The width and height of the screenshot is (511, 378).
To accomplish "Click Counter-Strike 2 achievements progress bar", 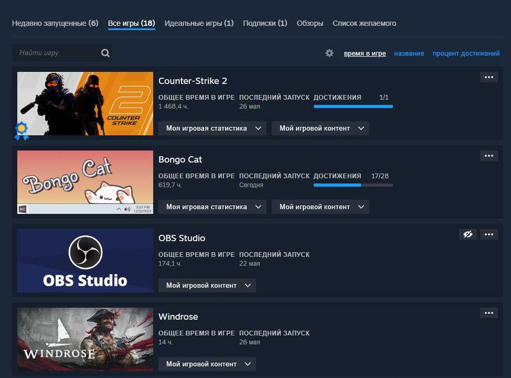I will click(353, 106).
